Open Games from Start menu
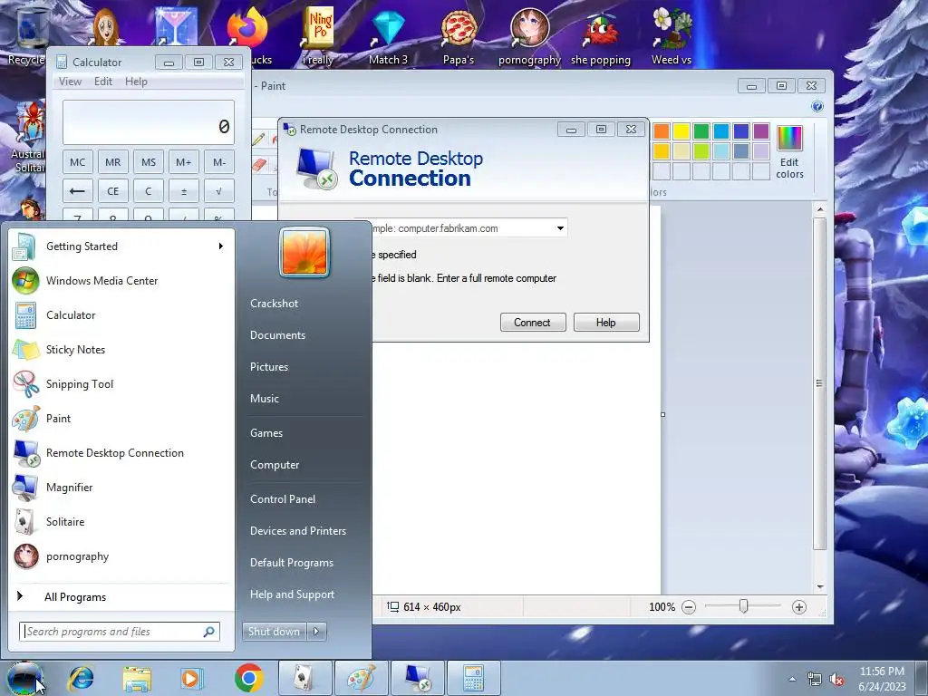The image size is (928, 696). tap(266, 432)
